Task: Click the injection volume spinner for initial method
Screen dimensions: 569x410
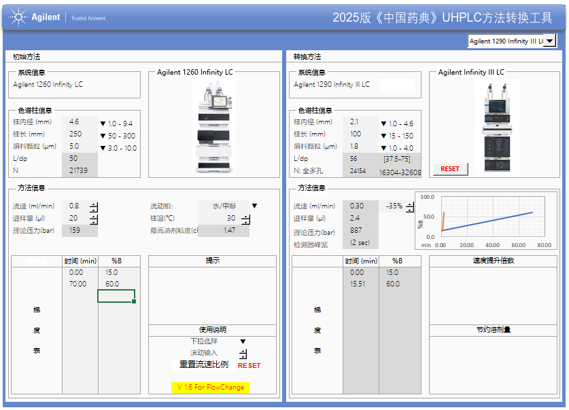Action: click(94, 219)
